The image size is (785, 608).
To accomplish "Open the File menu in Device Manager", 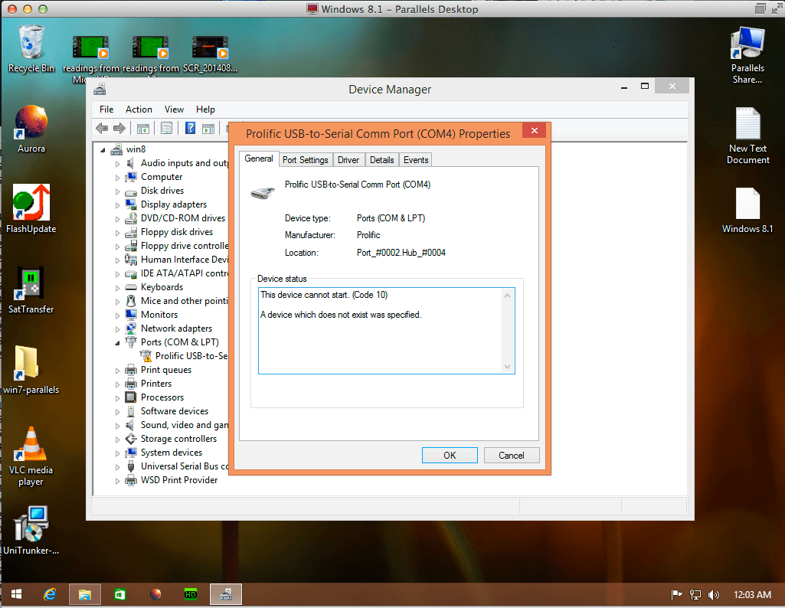I will tap(106, 109).
